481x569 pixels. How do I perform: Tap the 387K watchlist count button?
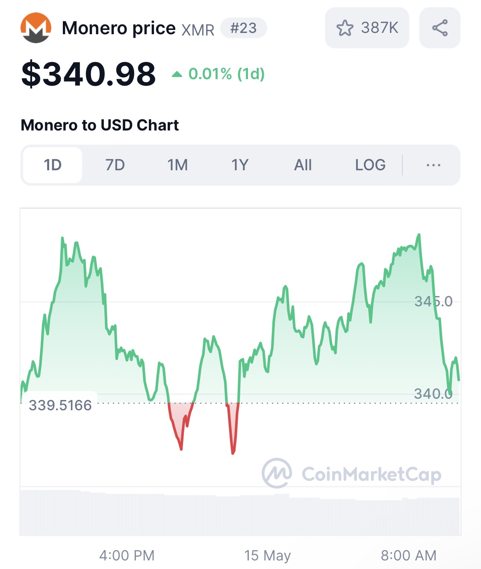[x=367, y=28]
